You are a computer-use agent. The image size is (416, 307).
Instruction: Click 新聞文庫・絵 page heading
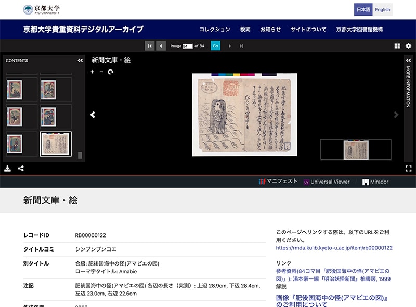click(50, 200)
